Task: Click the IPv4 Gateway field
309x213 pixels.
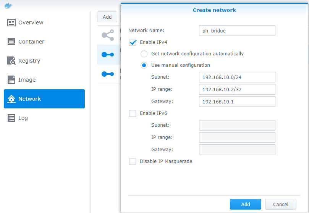Action: pos(237,102)
